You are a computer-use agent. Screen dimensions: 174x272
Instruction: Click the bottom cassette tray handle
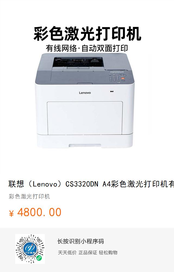click(x=85, y=146)
